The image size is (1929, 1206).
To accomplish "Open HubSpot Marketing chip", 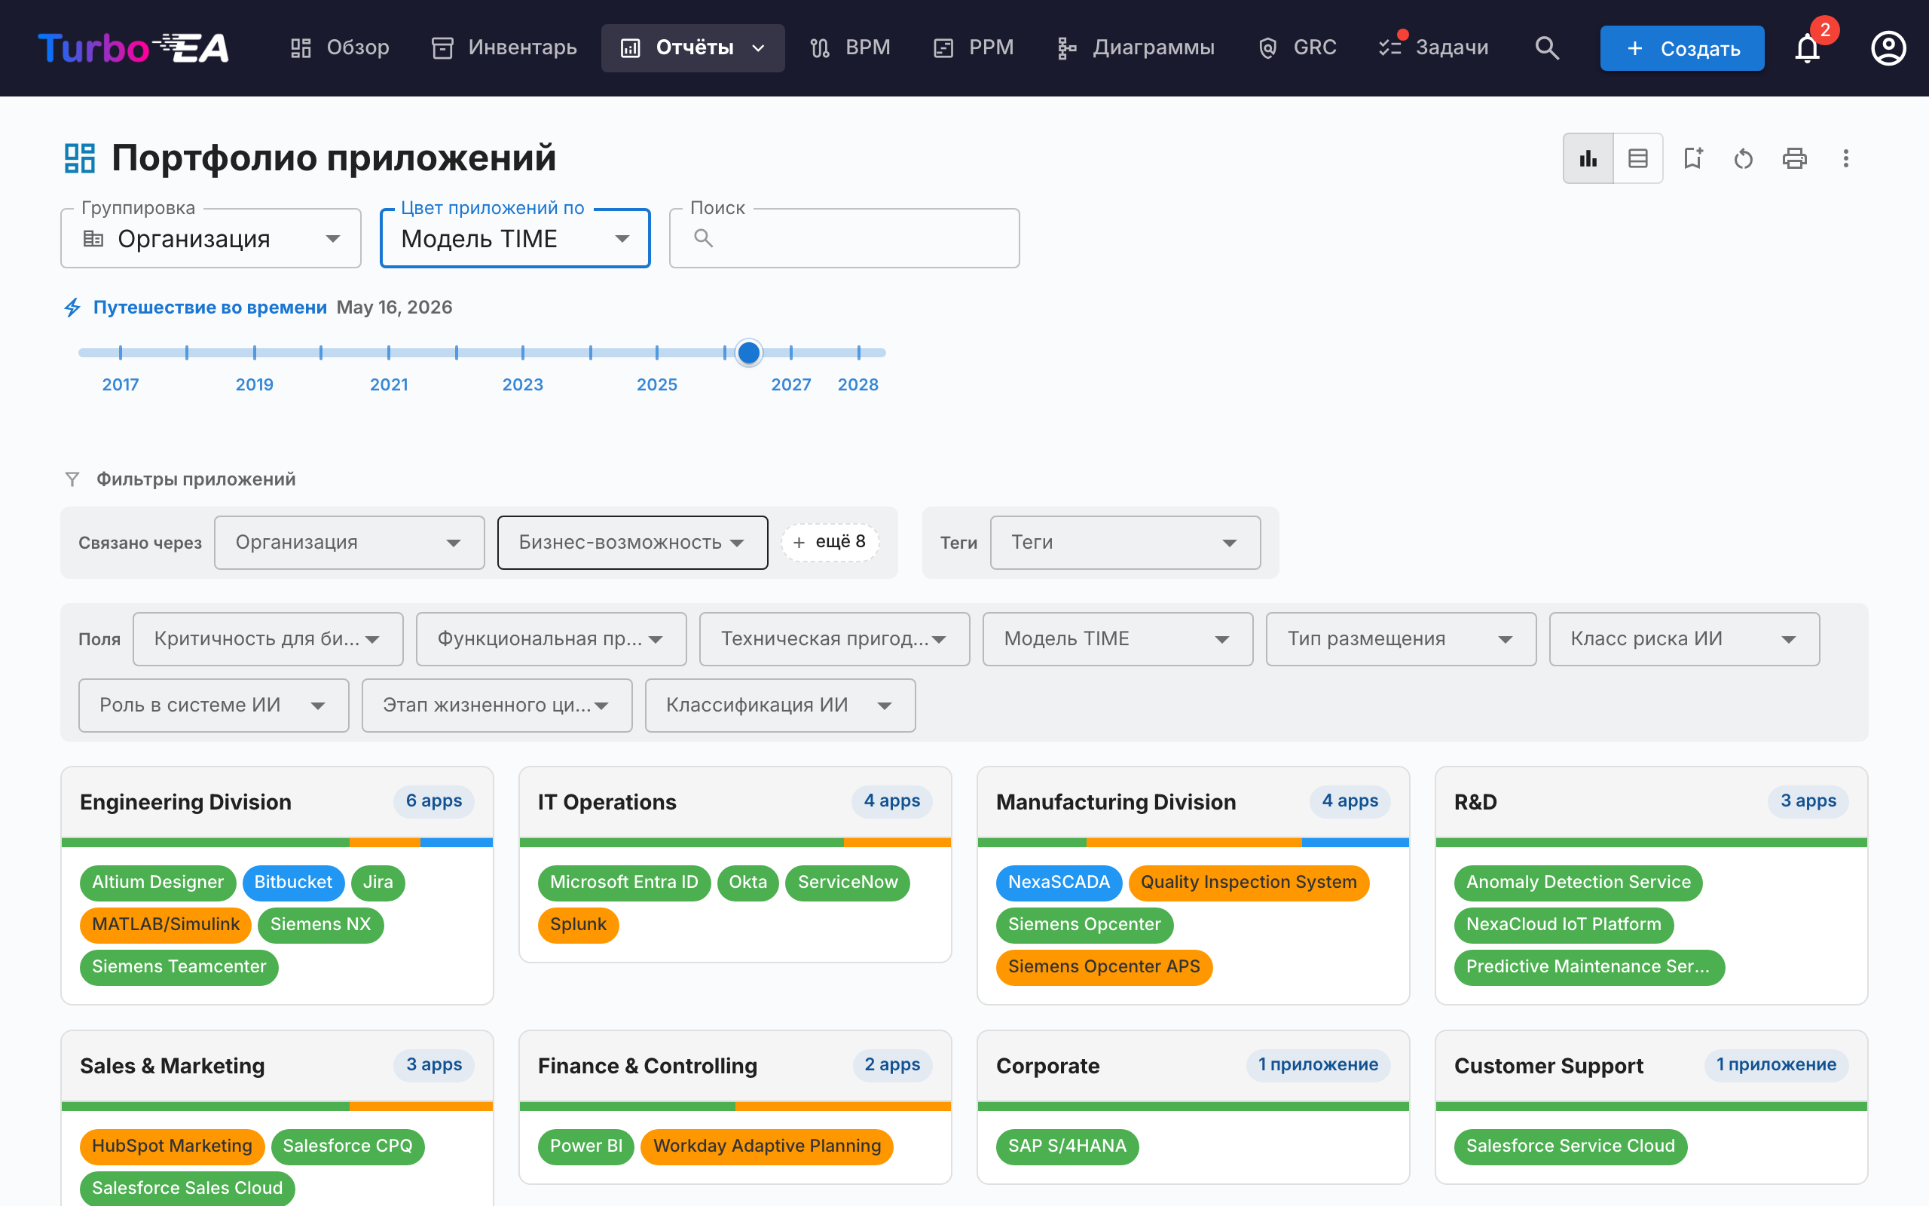I will [172, 1146].
